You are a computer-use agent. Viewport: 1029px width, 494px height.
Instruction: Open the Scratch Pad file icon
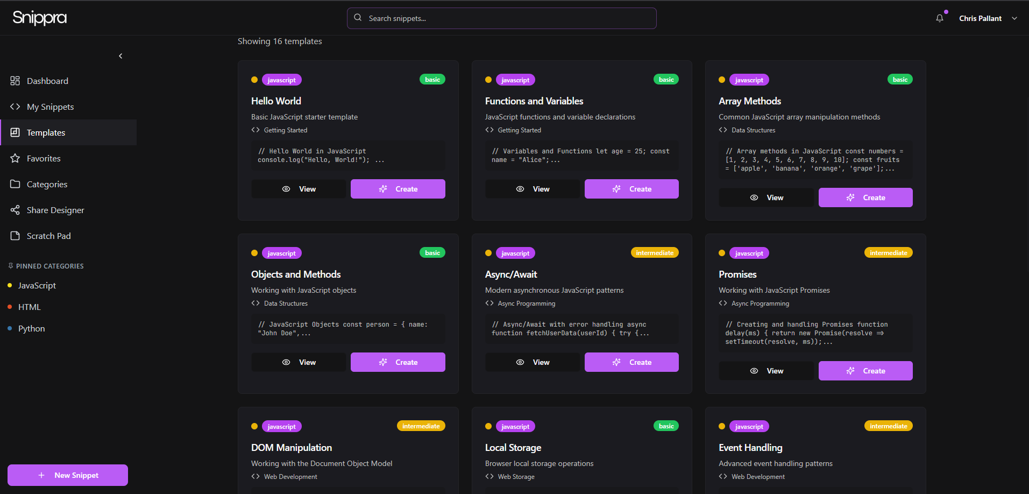click(x=15, y=236)
